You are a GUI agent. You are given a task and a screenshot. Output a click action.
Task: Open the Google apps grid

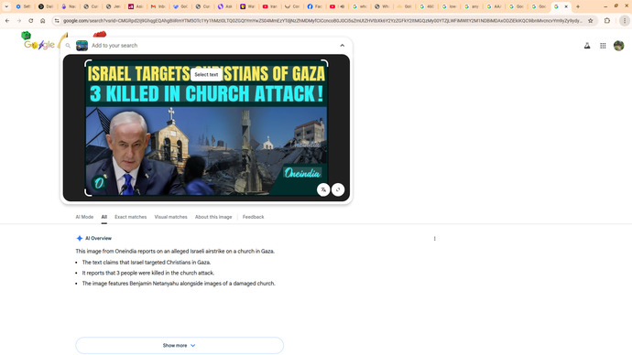(603, 46)
